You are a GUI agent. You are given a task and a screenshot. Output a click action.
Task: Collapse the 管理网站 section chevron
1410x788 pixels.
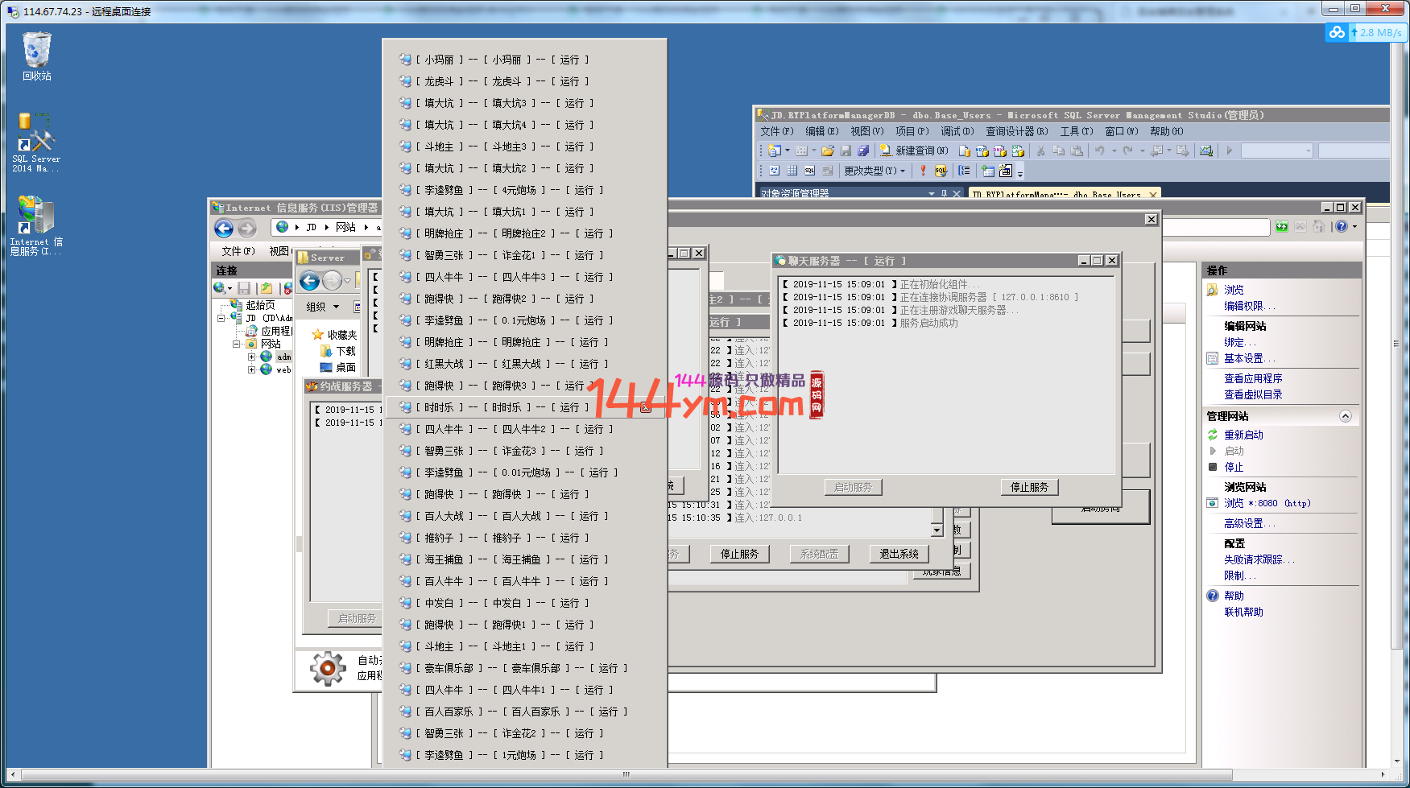coord(1345,416)
